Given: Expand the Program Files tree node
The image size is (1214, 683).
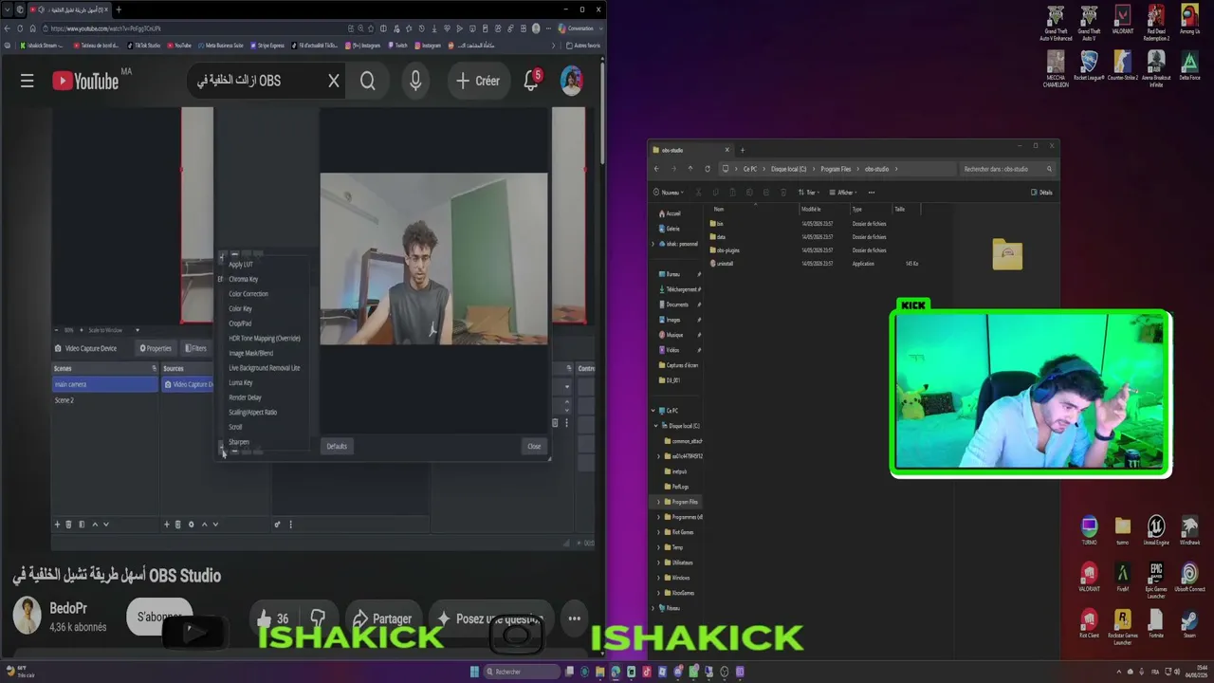Looking at the screenshot, I should 658,502.
